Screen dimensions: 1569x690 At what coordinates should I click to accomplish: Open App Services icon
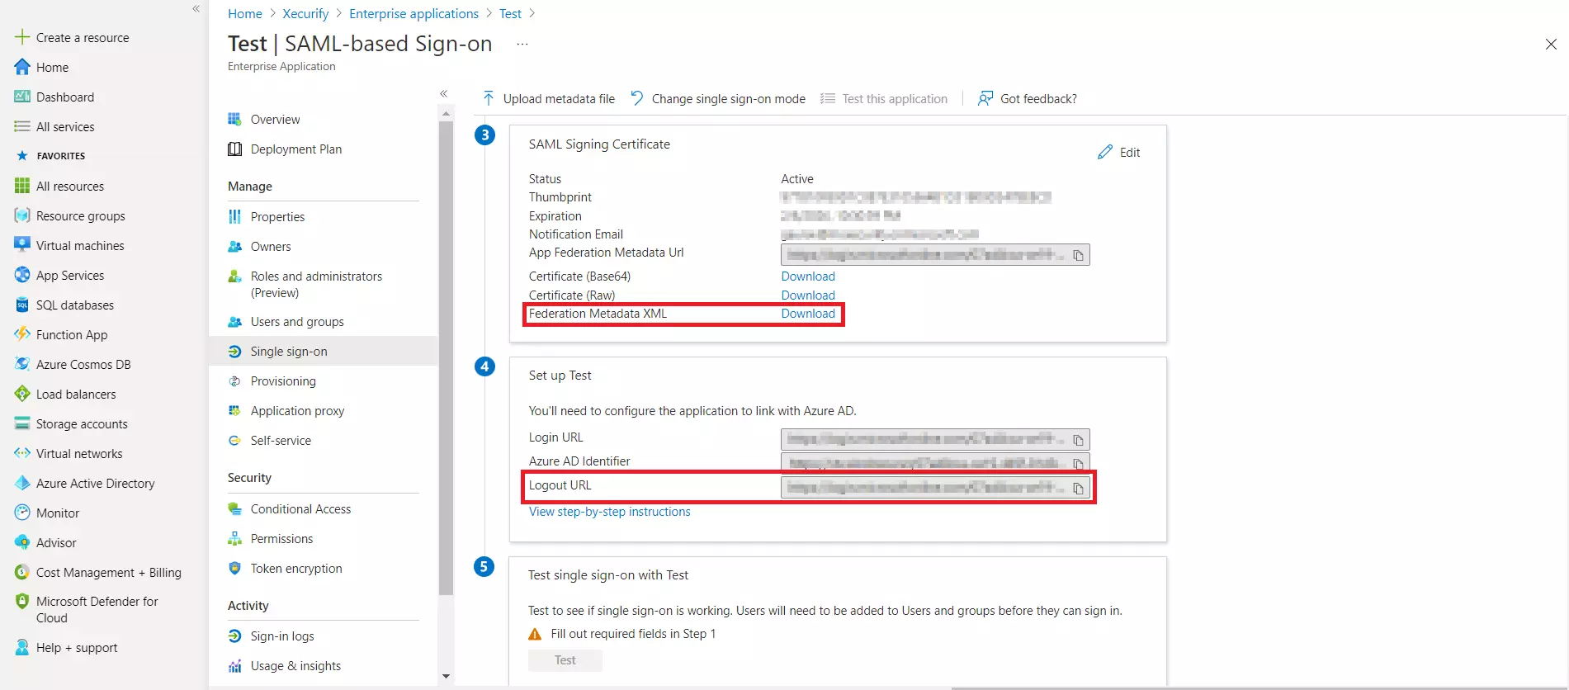22,275
